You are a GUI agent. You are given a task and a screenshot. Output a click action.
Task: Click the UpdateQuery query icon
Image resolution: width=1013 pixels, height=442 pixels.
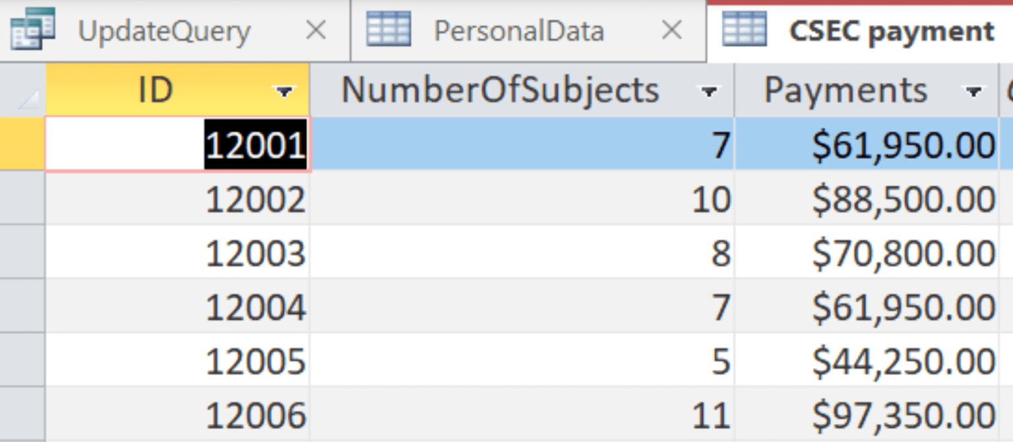[32, 30]
